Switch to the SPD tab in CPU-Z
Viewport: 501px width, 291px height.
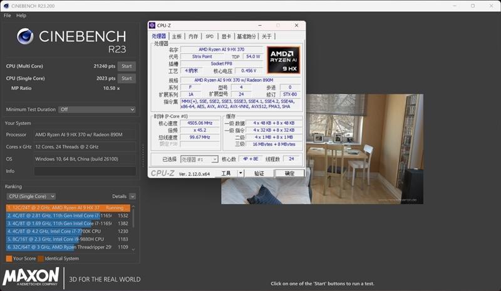click(x=209, y=37)
